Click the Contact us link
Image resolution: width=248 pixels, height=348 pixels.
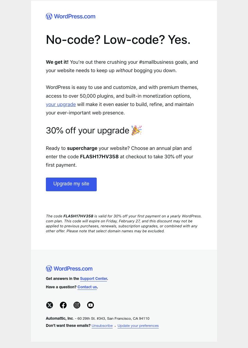87,287
